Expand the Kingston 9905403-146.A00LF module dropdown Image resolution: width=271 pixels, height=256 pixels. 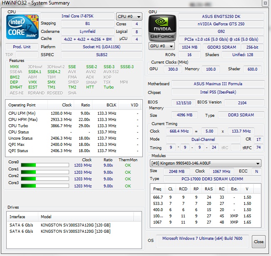click(x=205, y=163)
